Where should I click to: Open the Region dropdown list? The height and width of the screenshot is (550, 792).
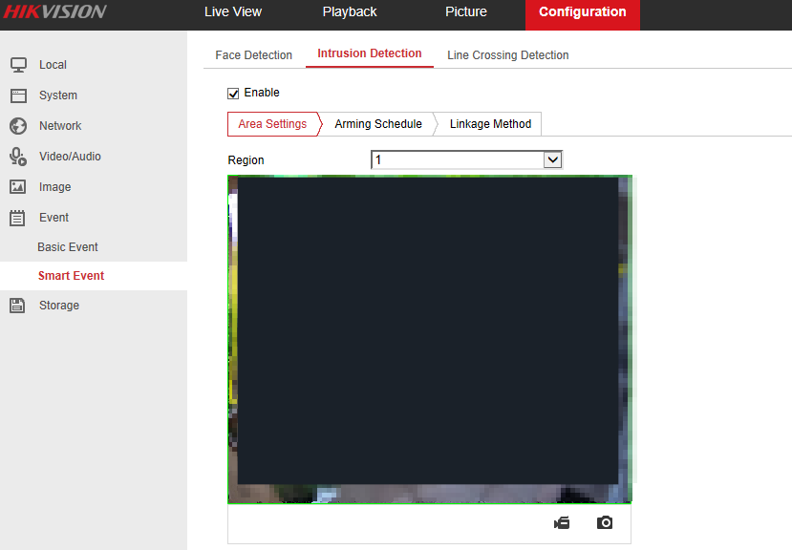click(x=552, y=159)
